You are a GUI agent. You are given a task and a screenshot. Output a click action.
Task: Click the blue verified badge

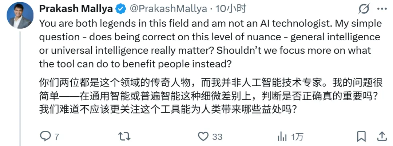point(120,9)
